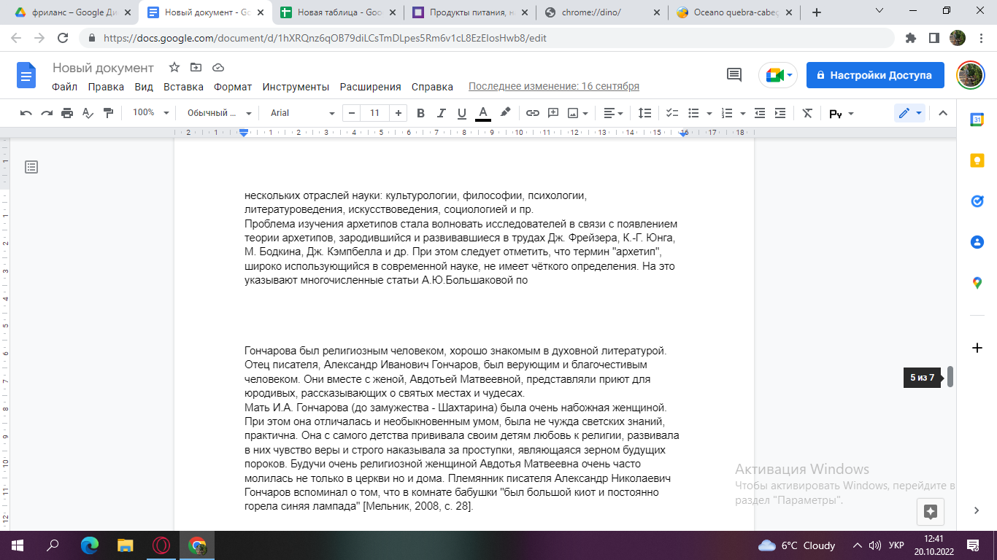Toggle underline formatting
Image resolution: width=997 pixels, height=560 pixels.
coord(461,113)
